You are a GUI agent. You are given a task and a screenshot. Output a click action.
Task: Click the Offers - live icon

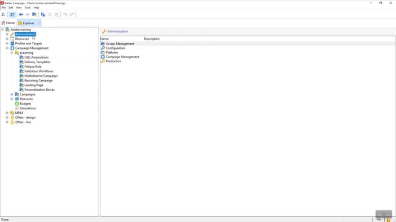pyautogui.click(x=12, y=122)
